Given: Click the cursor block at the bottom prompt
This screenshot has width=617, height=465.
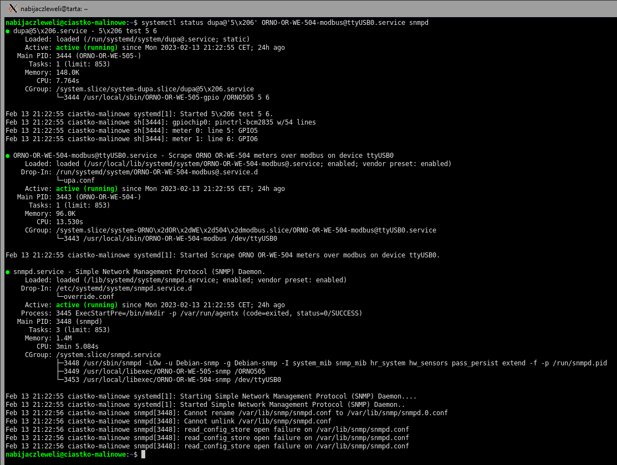Looking at the screenshot, I should tap(143, 454).
